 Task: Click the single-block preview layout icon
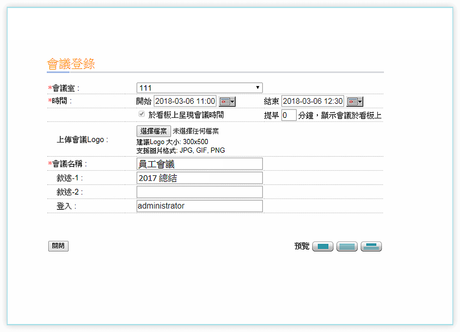click(323, 246)
